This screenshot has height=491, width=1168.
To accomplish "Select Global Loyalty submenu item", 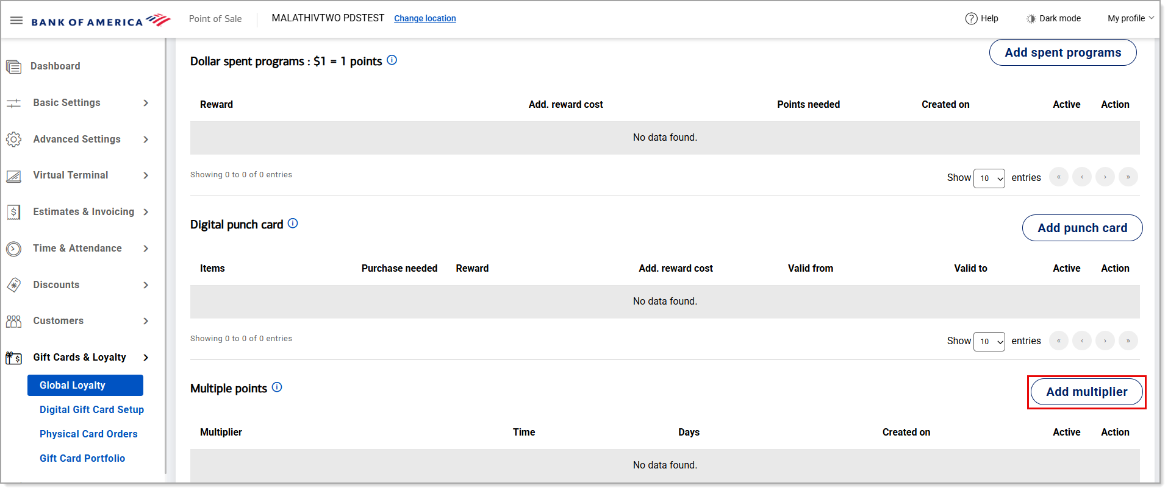I will tap(85, 385).
